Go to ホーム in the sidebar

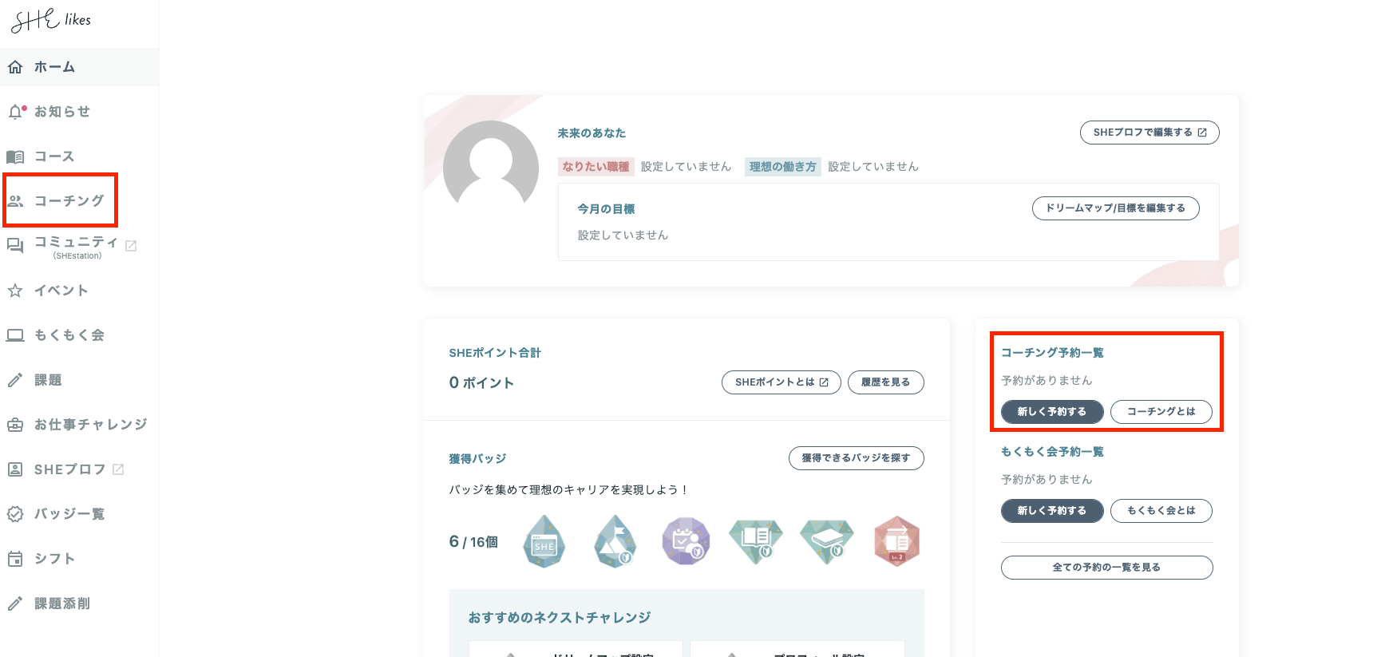point(79,67)
